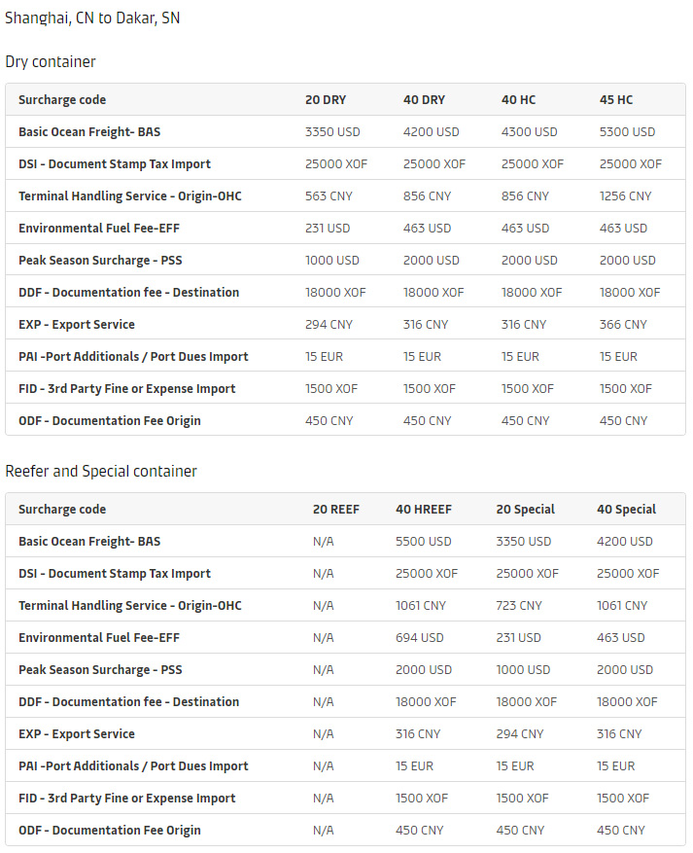The width and height of the screenshot is (693, 853).
Task: Click the 20 Special column header
Action: (525, 510)
